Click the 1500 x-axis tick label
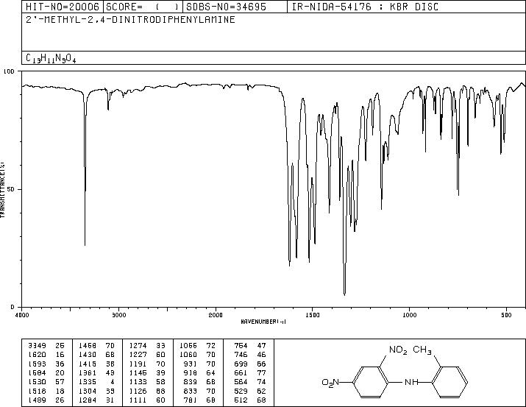 (313, 315)
